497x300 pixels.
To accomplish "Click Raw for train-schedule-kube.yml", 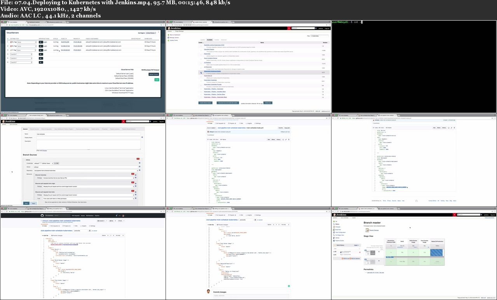I will coord(269,140).
